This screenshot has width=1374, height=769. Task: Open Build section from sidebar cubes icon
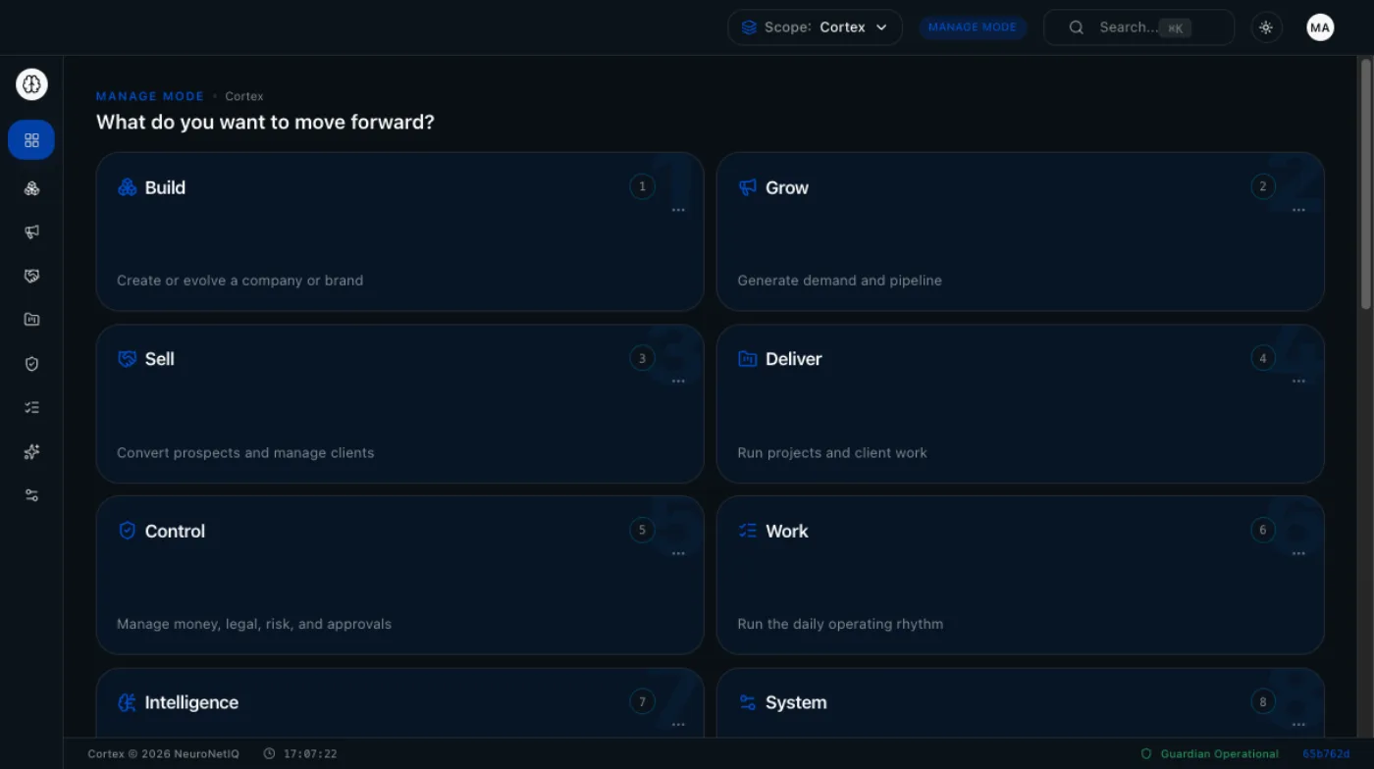(x=31, y=188)
